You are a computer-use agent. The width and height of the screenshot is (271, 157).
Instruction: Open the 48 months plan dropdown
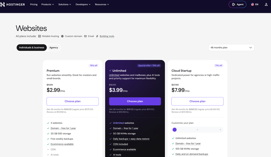coord(231,47)
